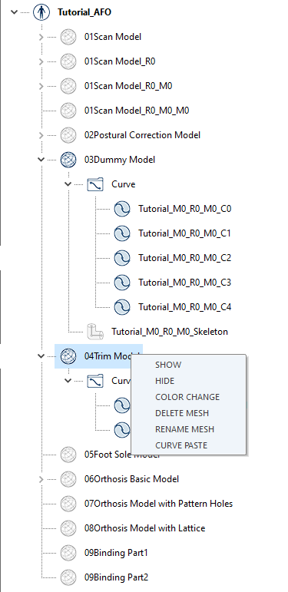The height and width of the screenshot is (592, 288).
Task: Click the greyed 01Scan Model sphere icon
Action: point(68,37)
